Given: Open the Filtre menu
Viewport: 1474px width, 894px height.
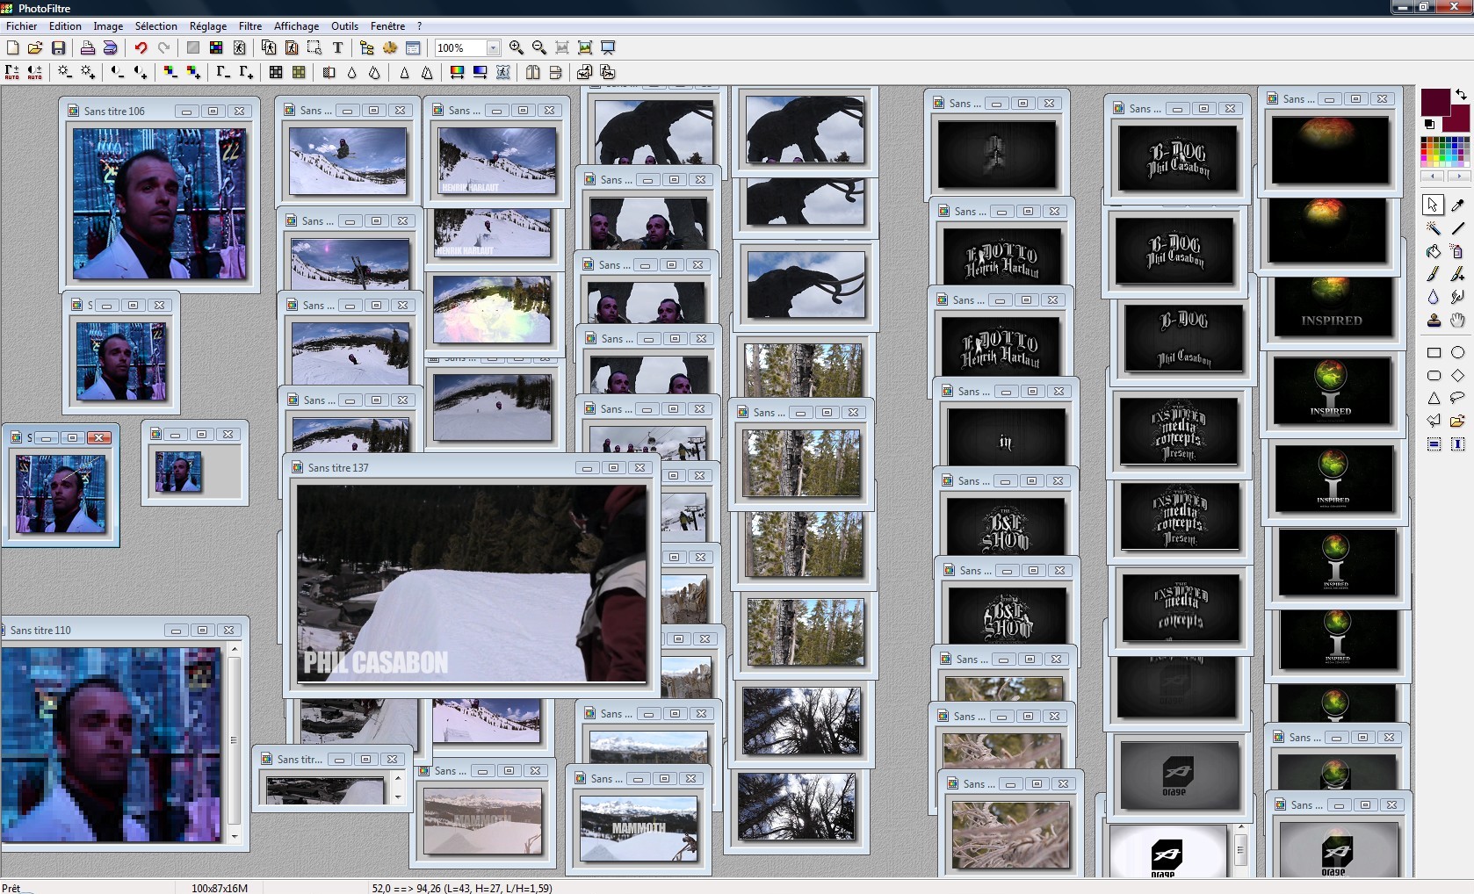Looking at the screenshot, I should point(250,26).
